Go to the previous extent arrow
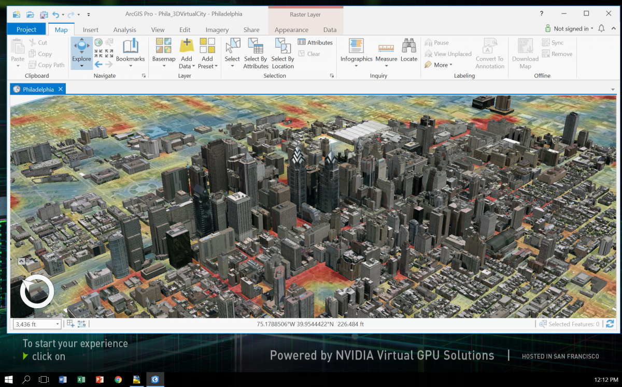Viewport: 622px width, 387px height. [98, 64]
